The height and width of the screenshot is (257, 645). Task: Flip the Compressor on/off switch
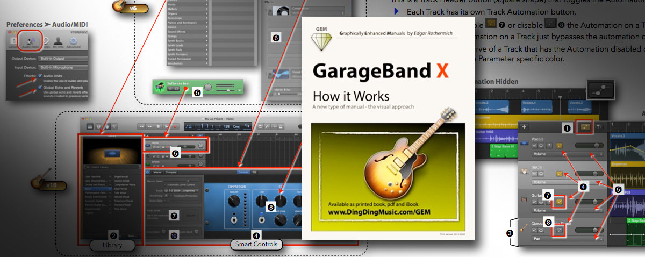[234, 220]
